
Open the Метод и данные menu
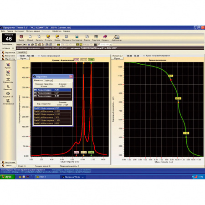click(33, 31)
